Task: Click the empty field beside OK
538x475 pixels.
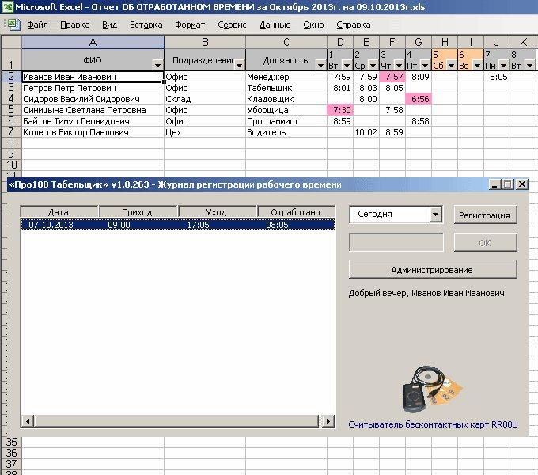Action: tap(396, 243)
